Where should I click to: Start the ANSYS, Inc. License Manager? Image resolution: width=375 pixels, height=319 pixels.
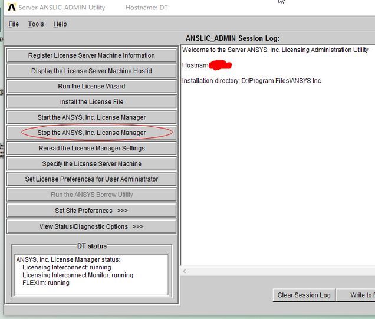[x=91, y=117]
